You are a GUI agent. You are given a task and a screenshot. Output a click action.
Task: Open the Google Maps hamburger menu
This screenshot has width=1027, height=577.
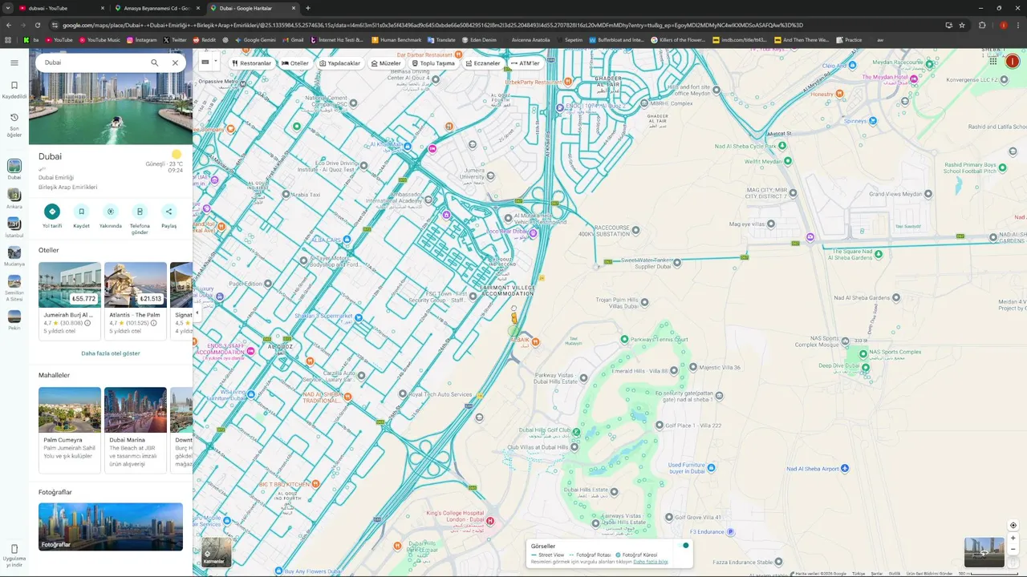[x=14, y=63]
